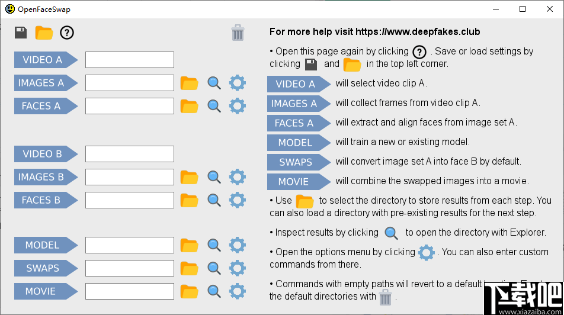Open options gear for IMAGES A
Screen dimensions: 564x315
tap(238, 83)
